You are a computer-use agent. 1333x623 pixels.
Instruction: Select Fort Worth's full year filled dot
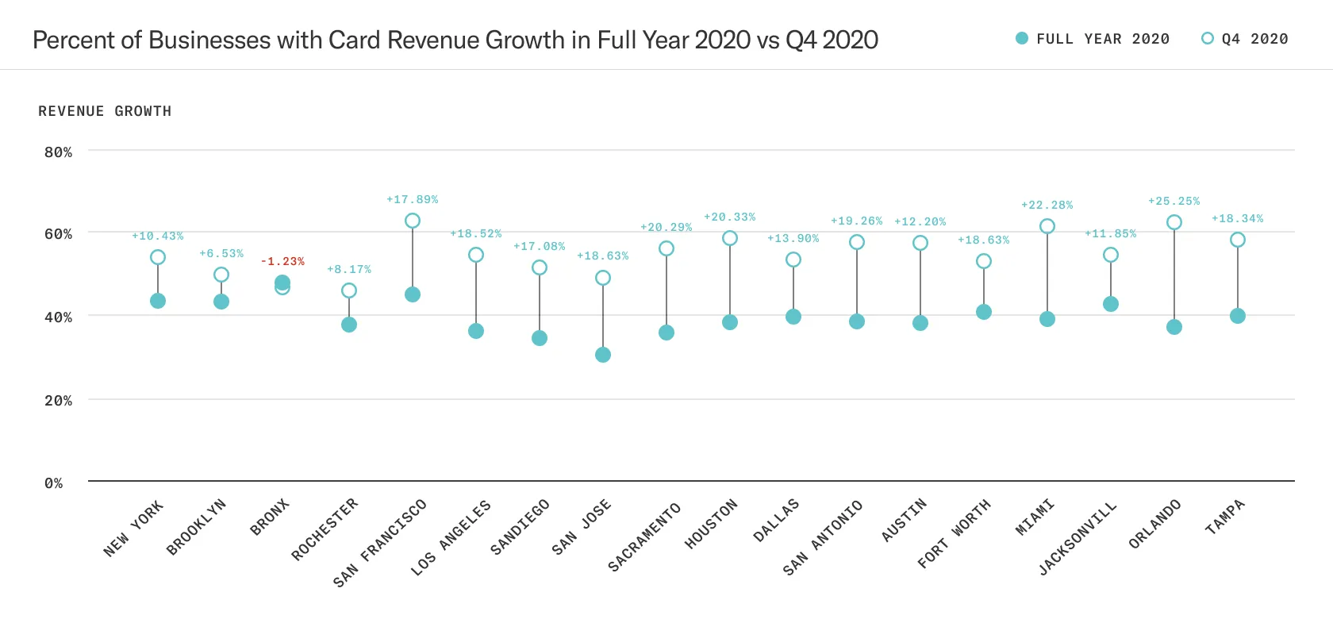pyautogui.click(x=984, y=312)
